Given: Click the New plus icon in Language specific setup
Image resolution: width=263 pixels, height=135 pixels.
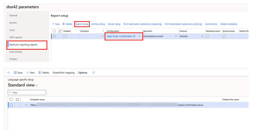Looking at the screenshot, I should click(x=27, y=72).
